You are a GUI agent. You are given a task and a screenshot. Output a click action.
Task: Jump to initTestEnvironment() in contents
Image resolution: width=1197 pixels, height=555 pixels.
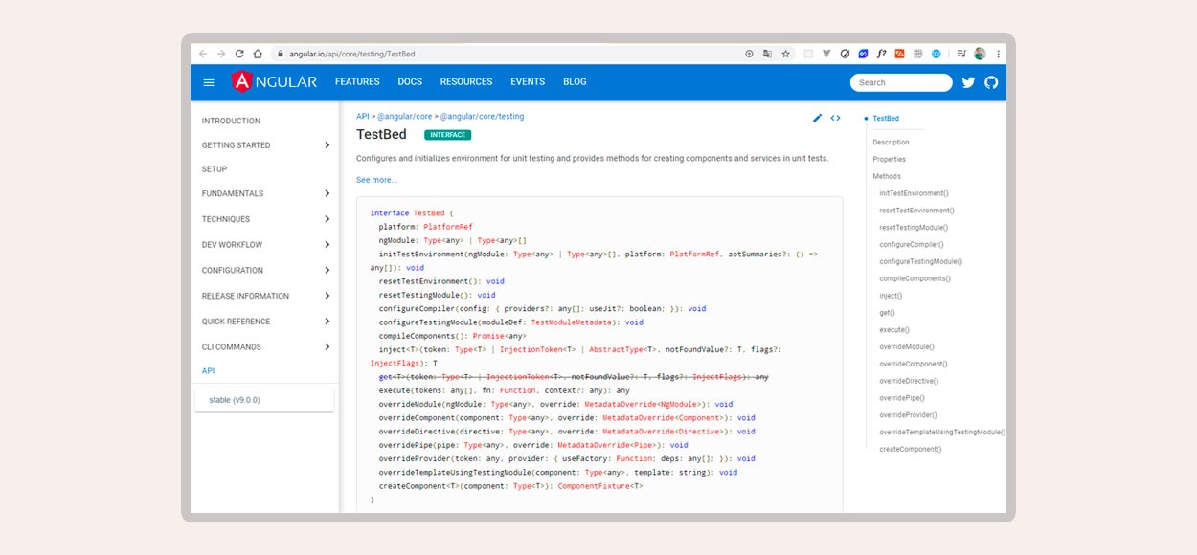[914, 193]
